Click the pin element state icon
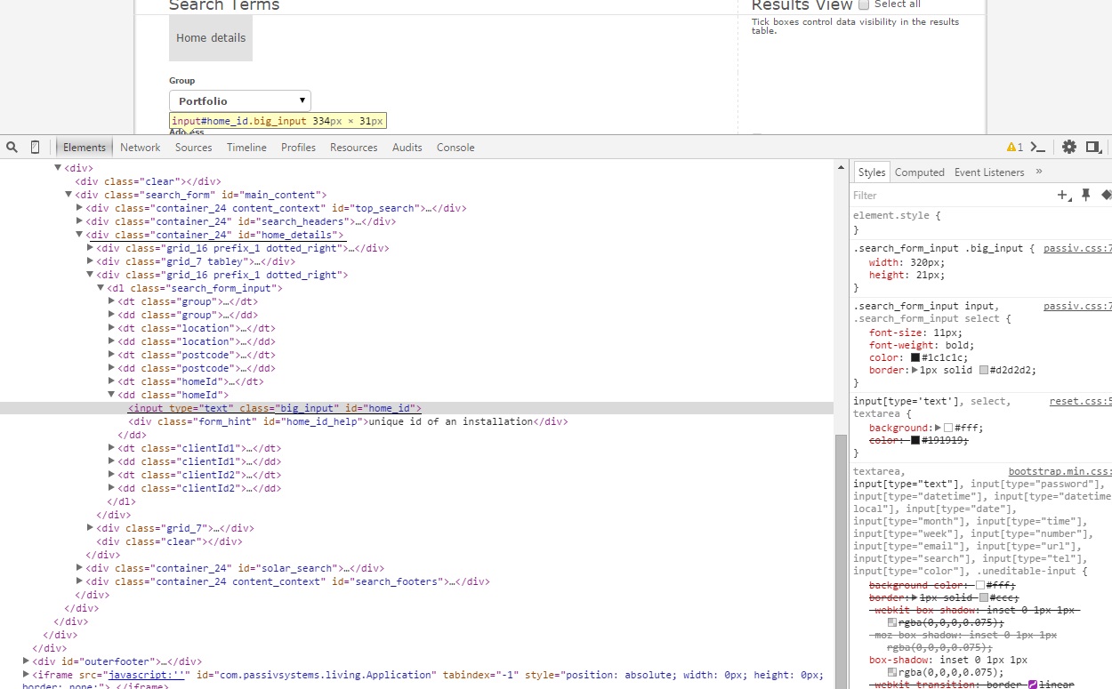 pyautogui.click(x=1085, y=195)
